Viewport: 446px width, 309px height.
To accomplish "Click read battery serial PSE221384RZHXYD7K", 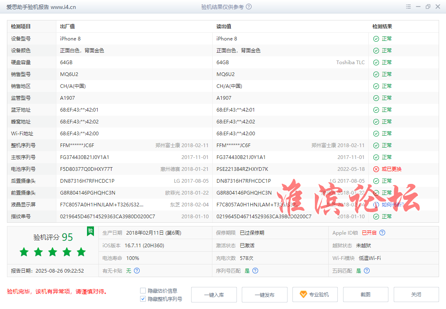I will coord(242,169).
